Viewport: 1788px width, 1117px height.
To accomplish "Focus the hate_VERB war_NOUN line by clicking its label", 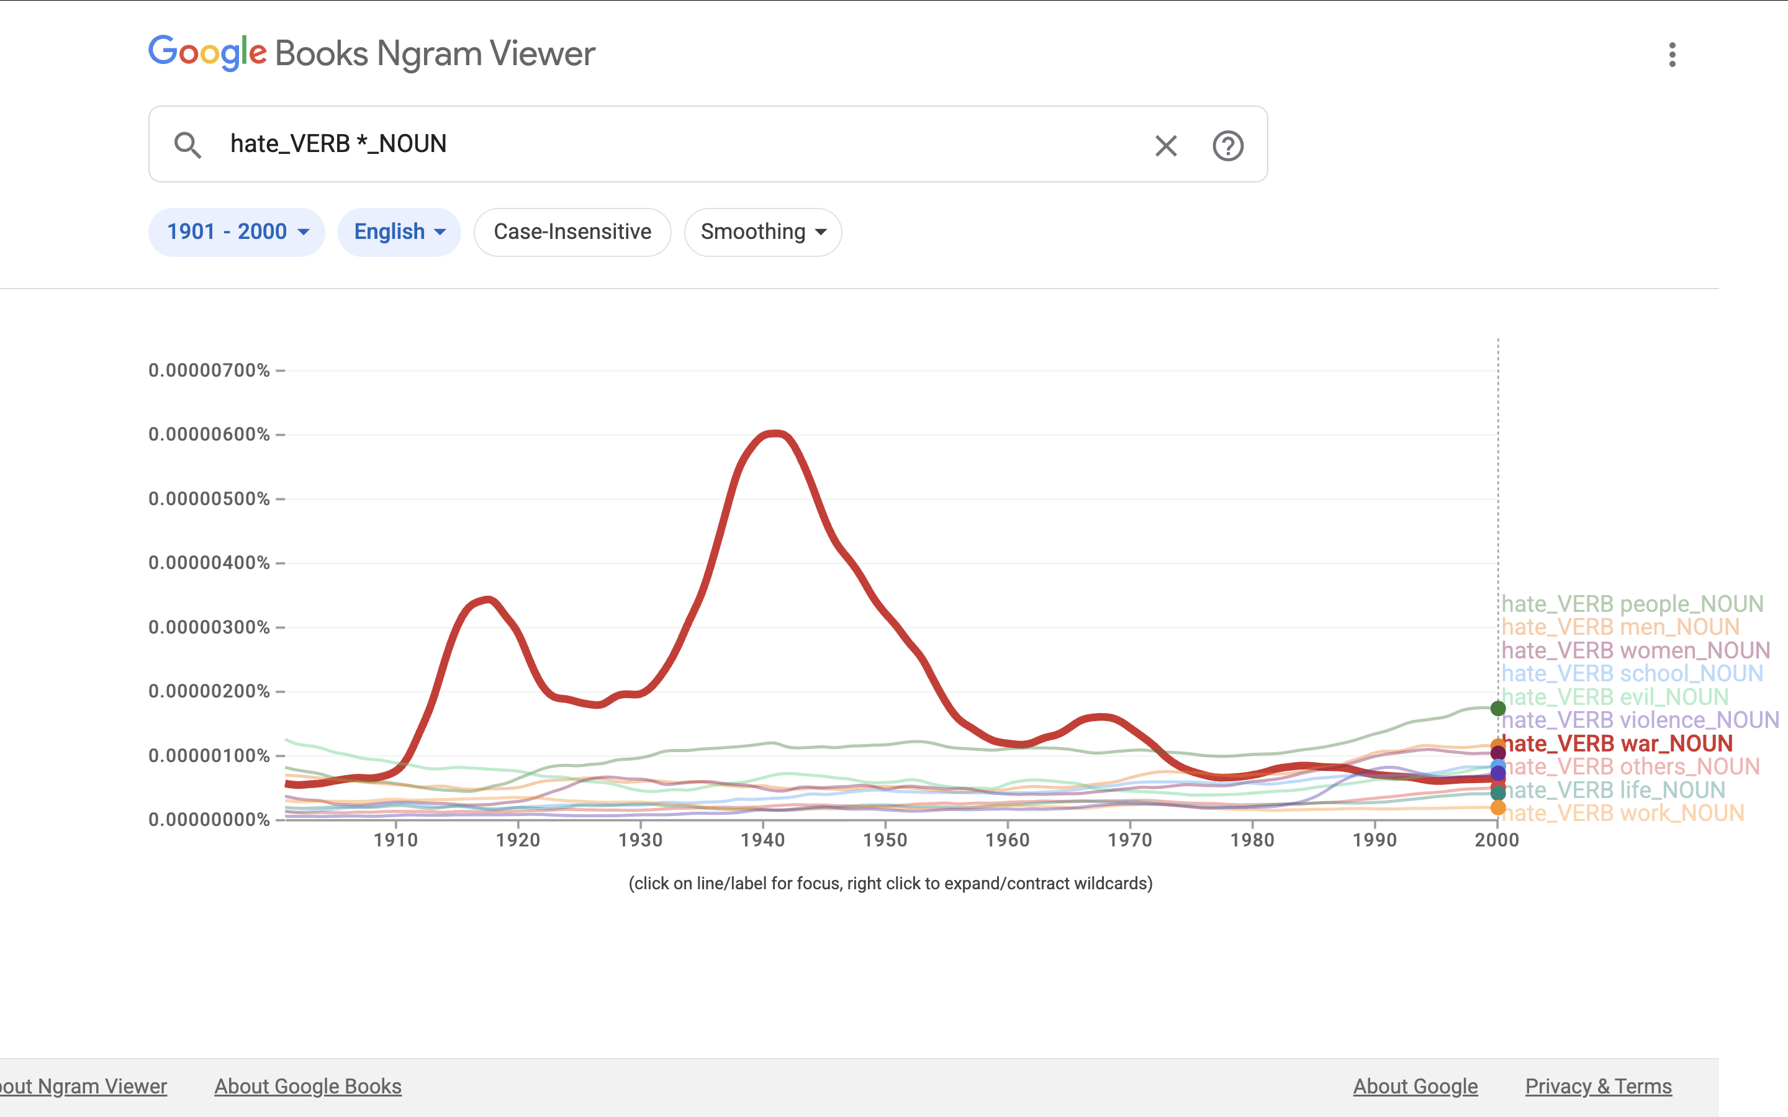I will [x=1618, y=744].
